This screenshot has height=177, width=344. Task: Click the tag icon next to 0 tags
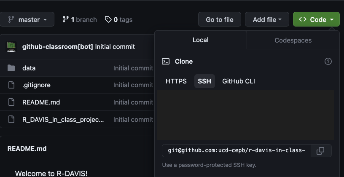tap(108, 19)
